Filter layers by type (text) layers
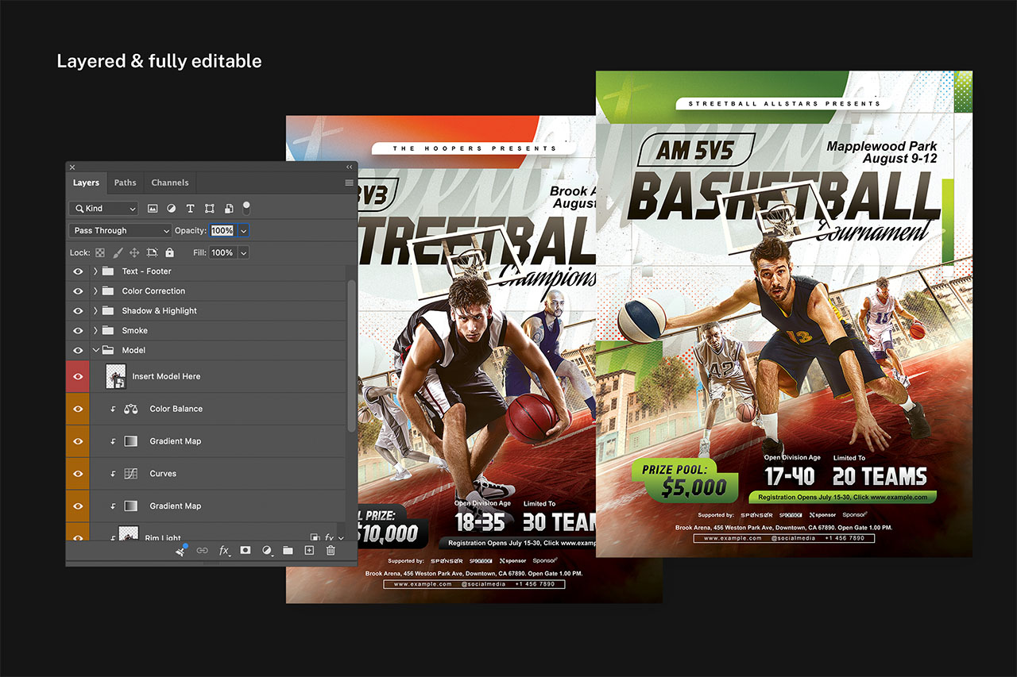 coord(190,209)
